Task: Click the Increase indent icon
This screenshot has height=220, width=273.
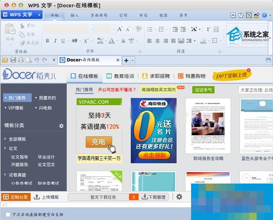Action: [183, 29]
